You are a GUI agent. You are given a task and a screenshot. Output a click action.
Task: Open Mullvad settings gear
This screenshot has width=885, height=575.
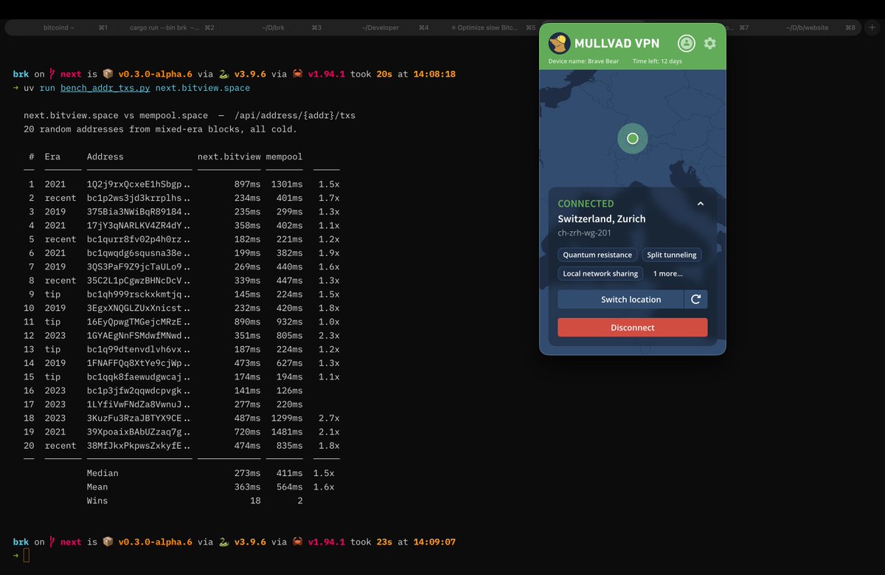point(709,44)
